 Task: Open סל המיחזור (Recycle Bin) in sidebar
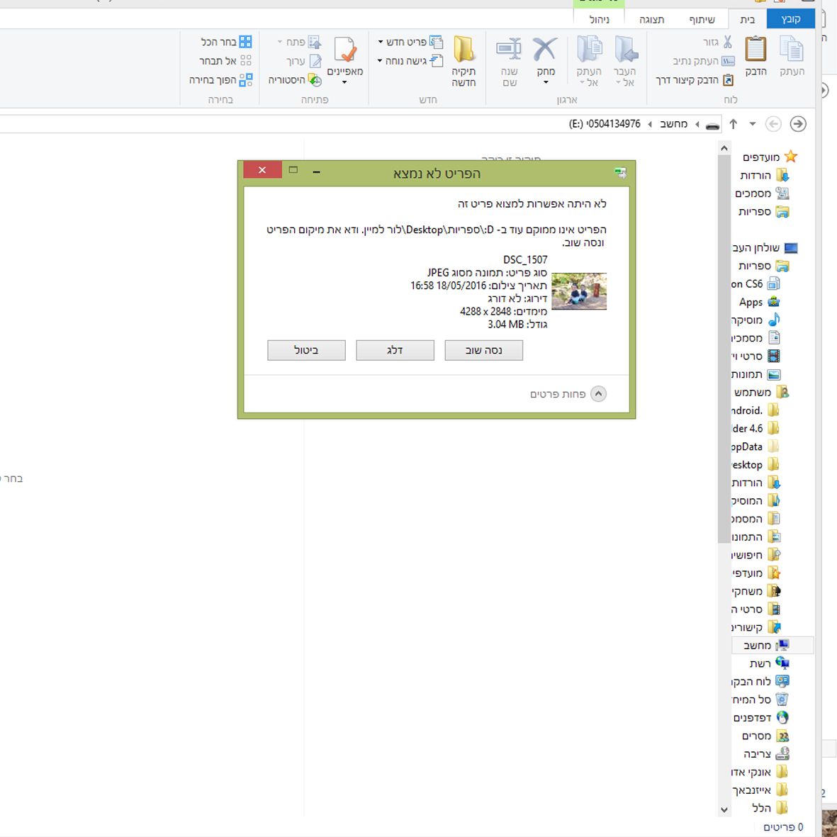pos(760,700)
